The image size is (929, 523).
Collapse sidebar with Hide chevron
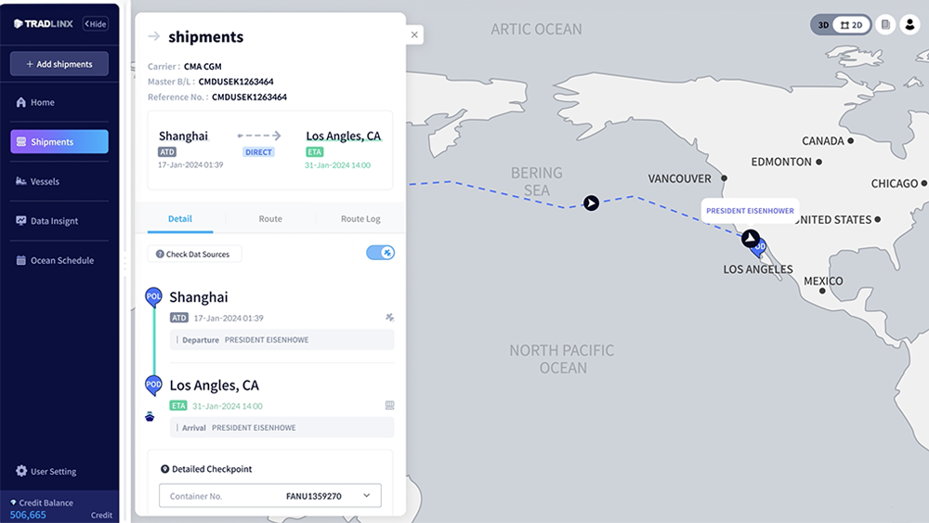(x=96, y=24)
